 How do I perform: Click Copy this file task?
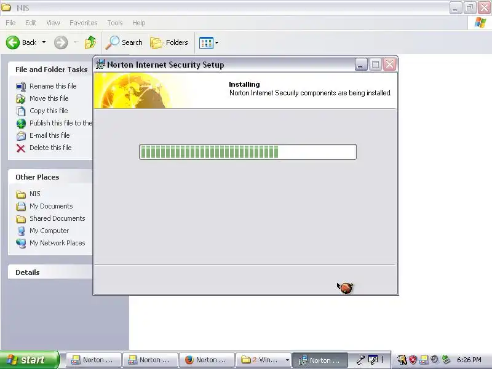pos(49,111)
